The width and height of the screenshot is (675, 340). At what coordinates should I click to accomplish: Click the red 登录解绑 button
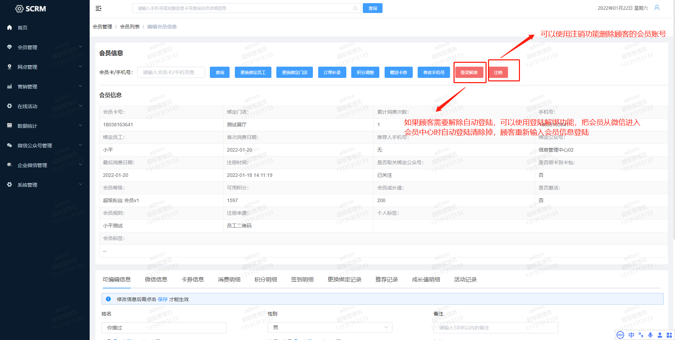[x=469, y=72]
